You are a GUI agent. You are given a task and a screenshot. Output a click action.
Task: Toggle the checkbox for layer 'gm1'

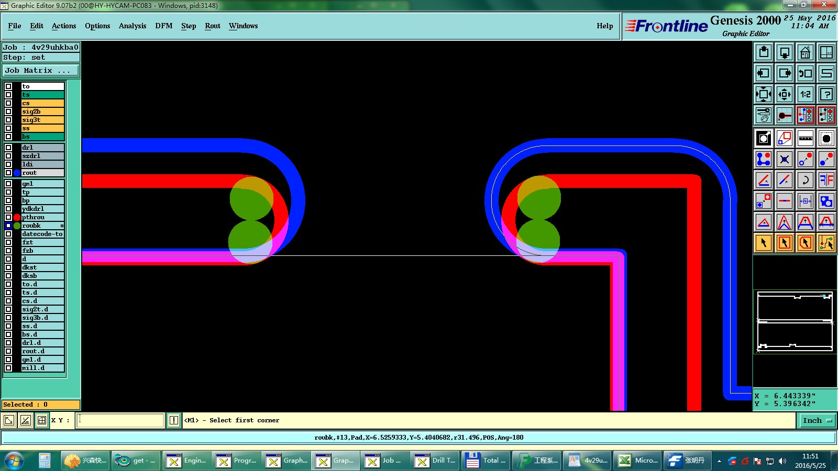[8, 184]
